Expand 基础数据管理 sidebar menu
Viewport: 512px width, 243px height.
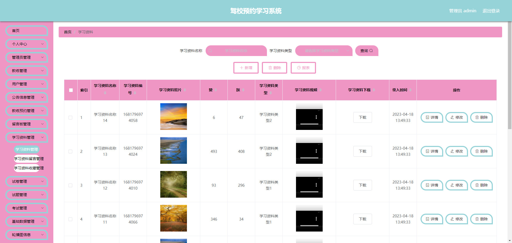coord(27,221)
